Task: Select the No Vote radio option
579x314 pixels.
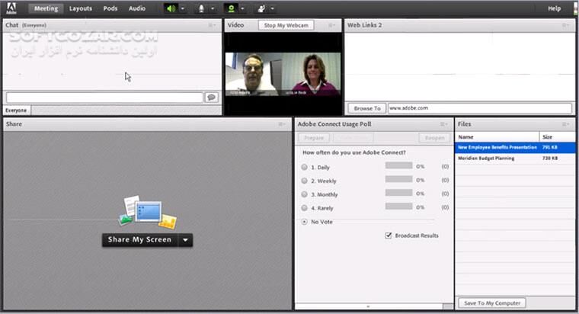Action: (304, 222)
